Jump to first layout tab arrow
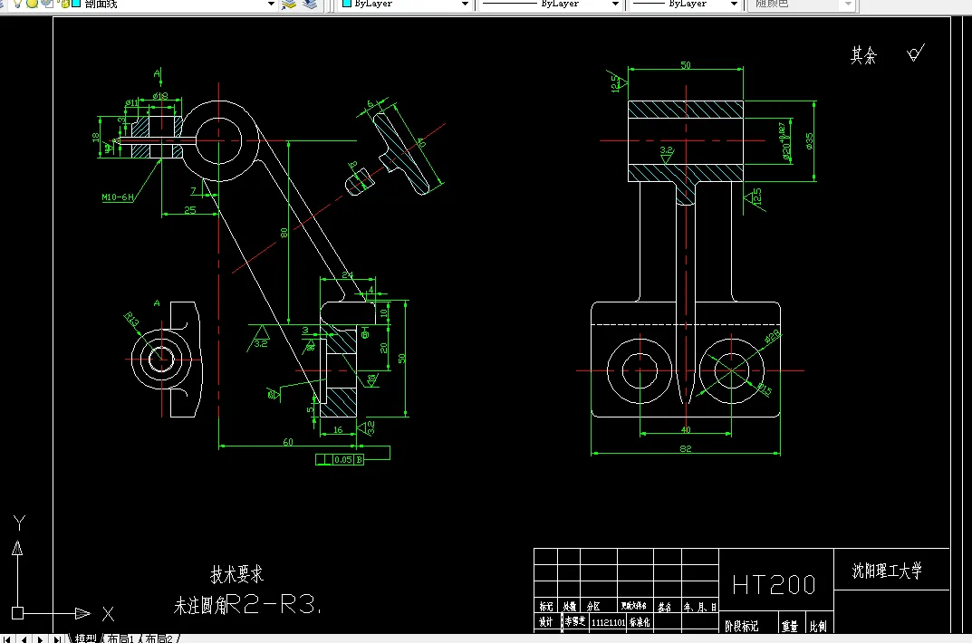 click(7, 638)
